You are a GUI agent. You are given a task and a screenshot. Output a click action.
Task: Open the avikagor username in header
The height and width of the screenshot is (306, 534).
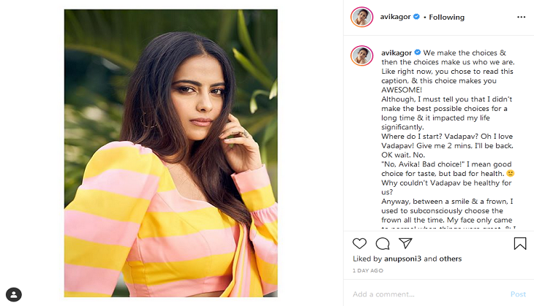tap(396, 17)
